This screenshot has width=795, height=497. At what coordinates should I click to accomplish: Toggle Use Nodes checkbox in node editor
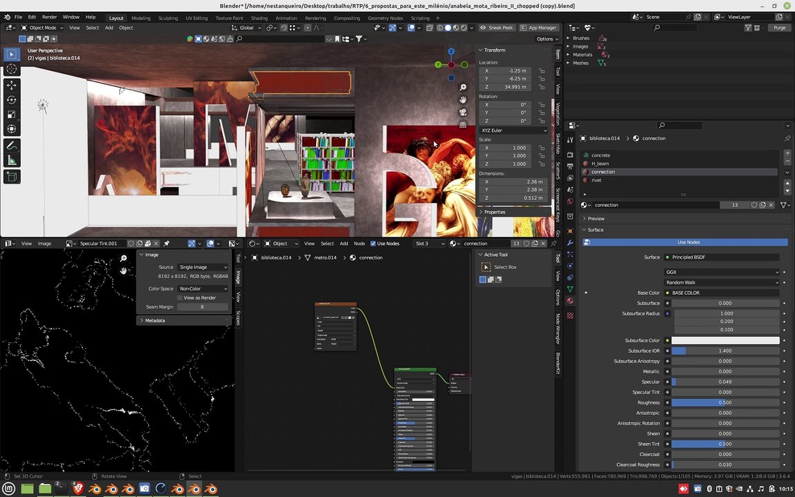click(x=373, y=244)
